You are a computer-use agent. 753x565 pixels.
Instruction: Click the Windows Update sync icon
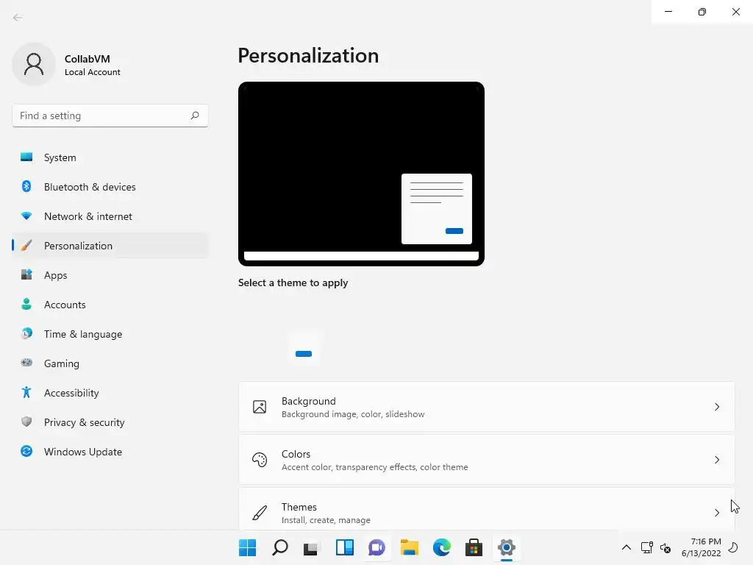26,451
